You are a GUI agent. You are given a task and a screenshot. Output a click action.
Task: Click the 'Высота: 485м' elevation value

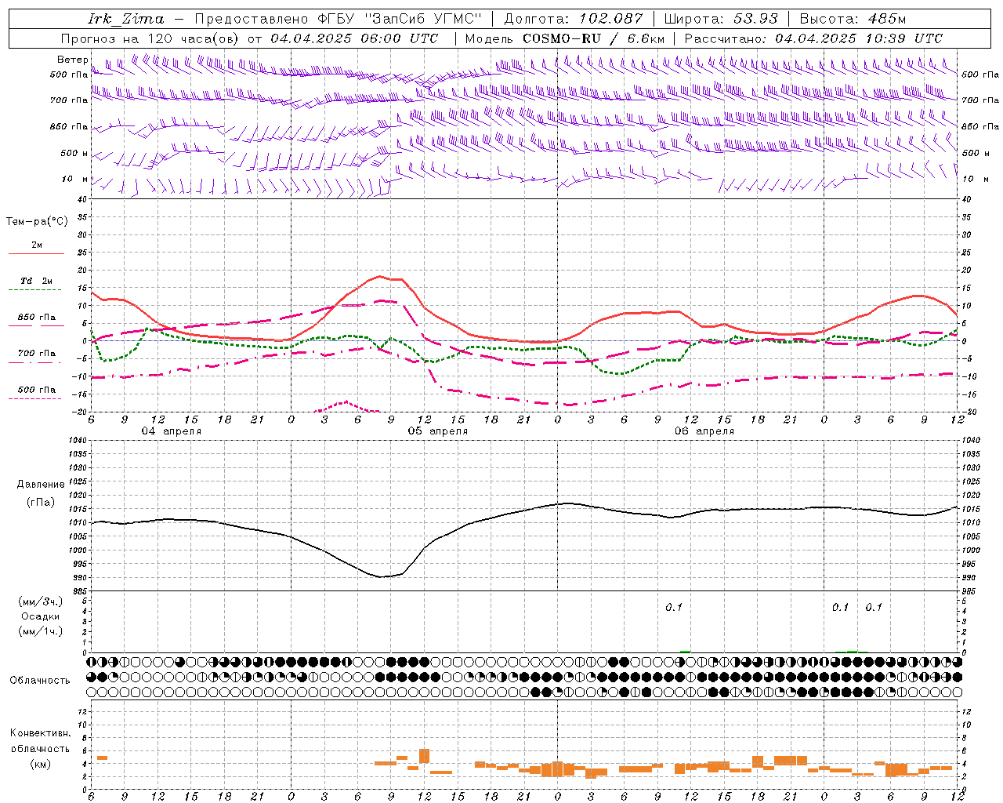point(853,19)
